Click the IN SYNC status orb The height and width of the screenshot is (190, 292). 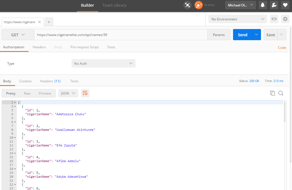coord(198,5)
